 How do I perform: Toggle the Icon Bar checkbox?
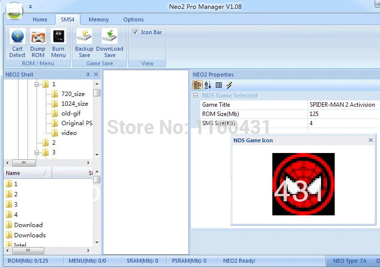pos(135,32)
